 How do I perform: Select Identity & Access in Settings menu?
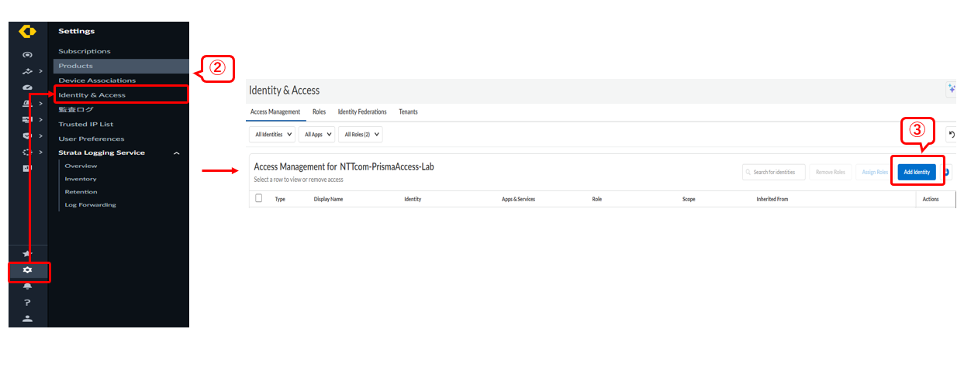pos(92,95)
